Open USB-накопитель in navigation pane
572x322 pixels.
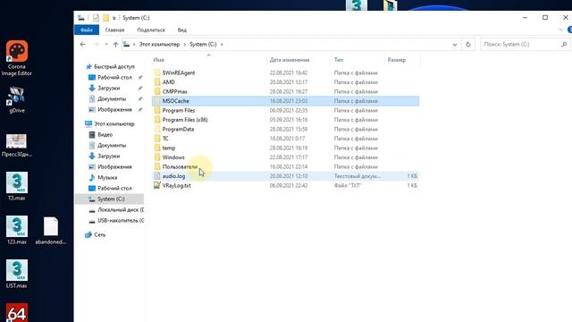coord(120,221)
